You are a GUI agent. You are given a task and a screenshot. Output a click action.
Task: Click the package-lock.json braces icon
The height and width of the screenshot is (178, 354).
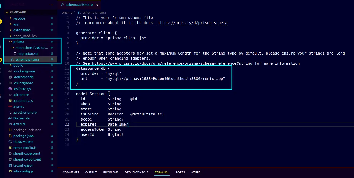(x=10, y=130)
